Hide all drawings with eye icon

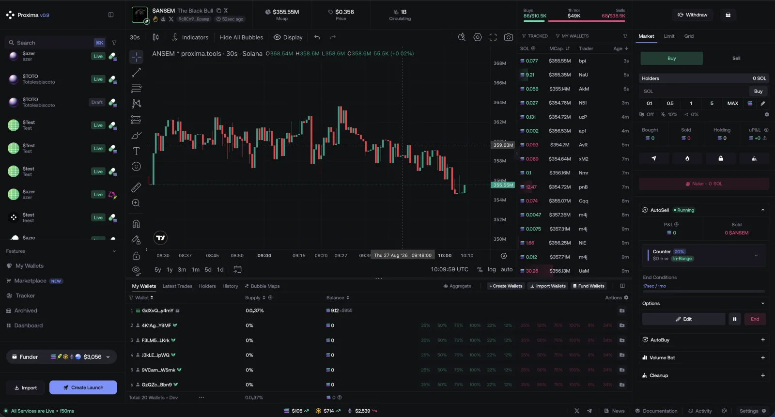click(136, 270)
